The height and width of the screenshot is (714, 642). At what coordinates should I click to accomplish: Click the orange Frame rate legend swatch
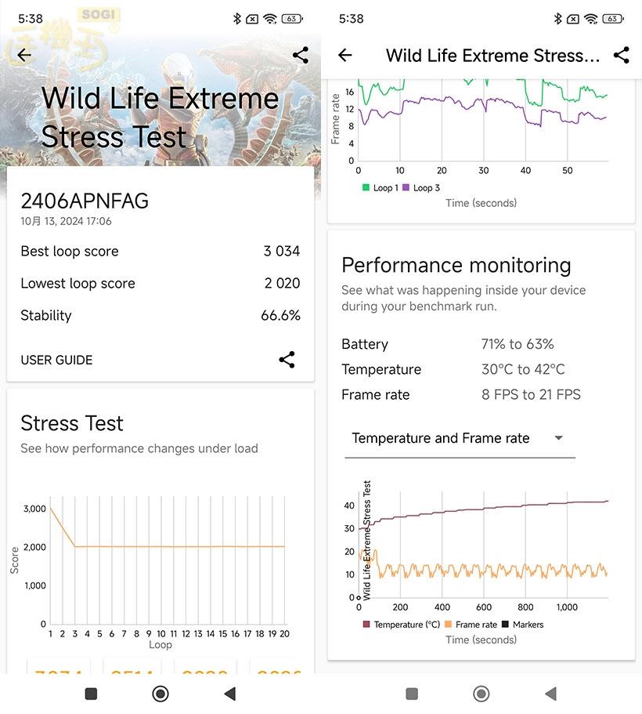(448, 625)
